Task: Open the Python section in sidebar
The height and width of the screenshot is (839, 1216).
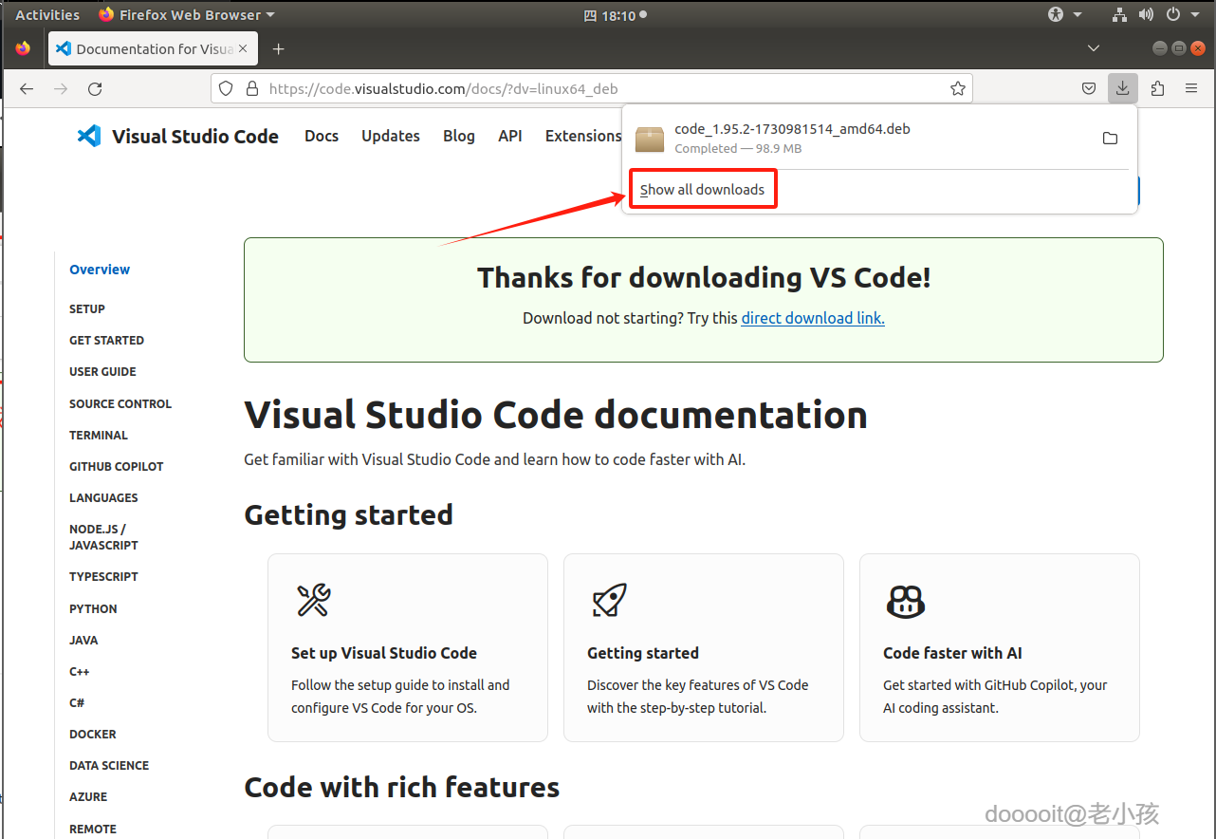Action: pyautogui.click(x=93, y=608)
